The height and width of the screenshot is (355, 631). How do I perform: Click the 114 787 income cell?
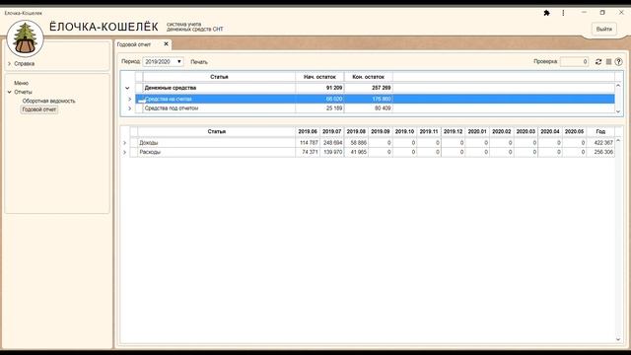[308, 143]
